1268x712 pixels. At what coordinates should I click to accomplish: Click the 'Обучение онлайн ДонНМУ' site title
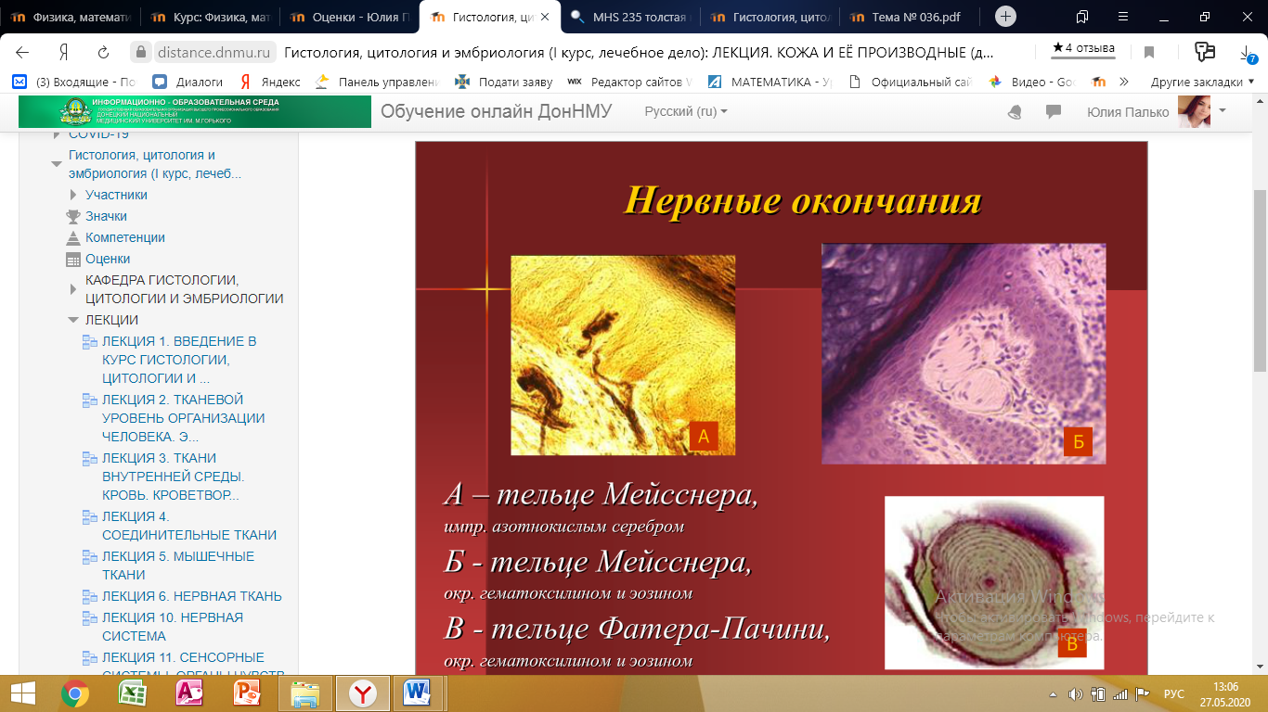coord(497,111)
